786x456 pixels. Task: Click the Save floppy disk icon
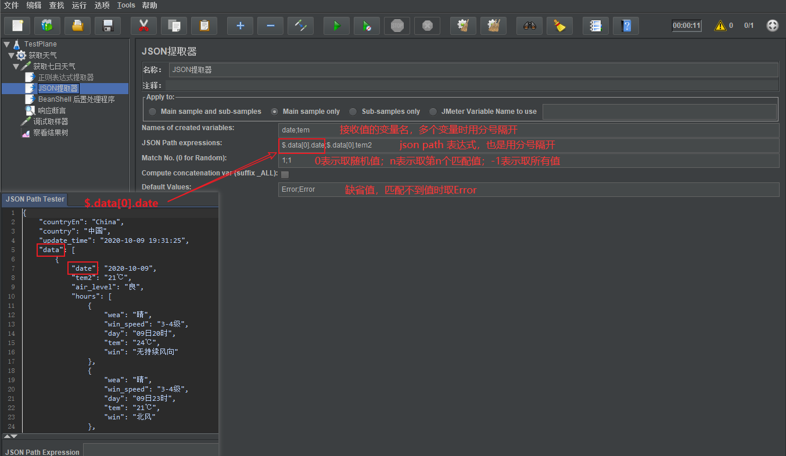tap(107, 26)
